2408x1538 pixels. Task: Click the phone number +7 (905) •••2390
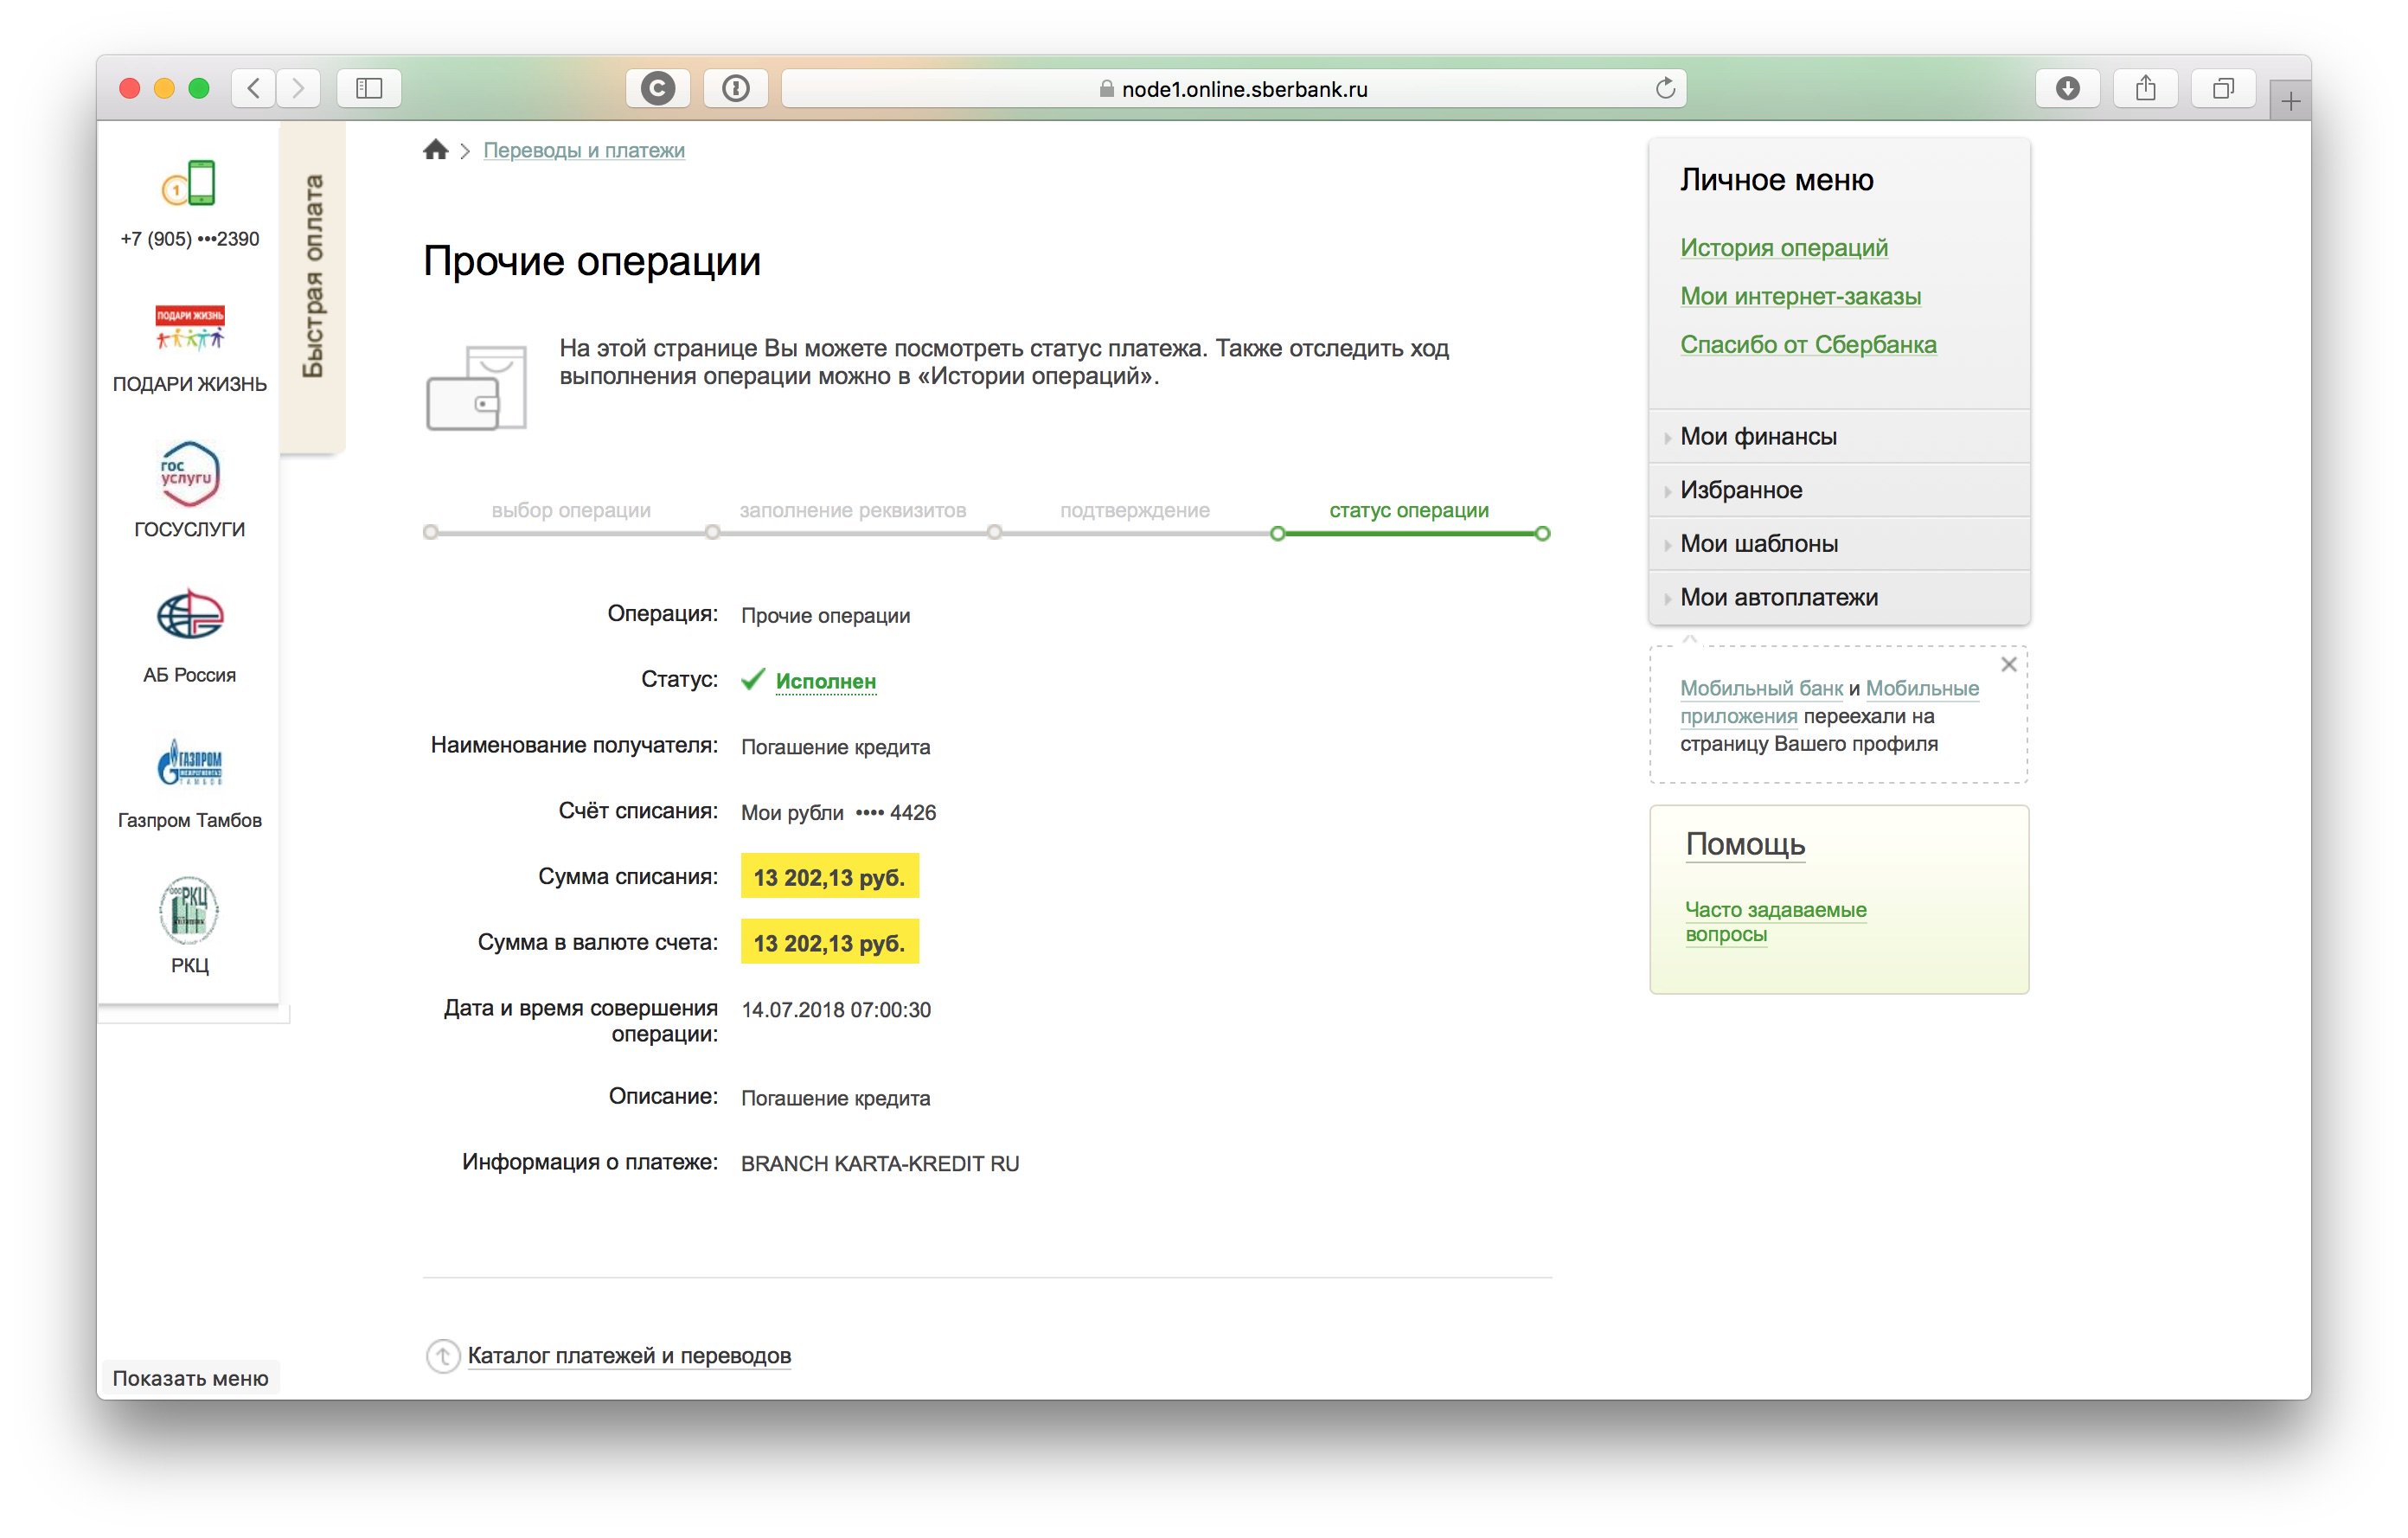click(189, 238)
